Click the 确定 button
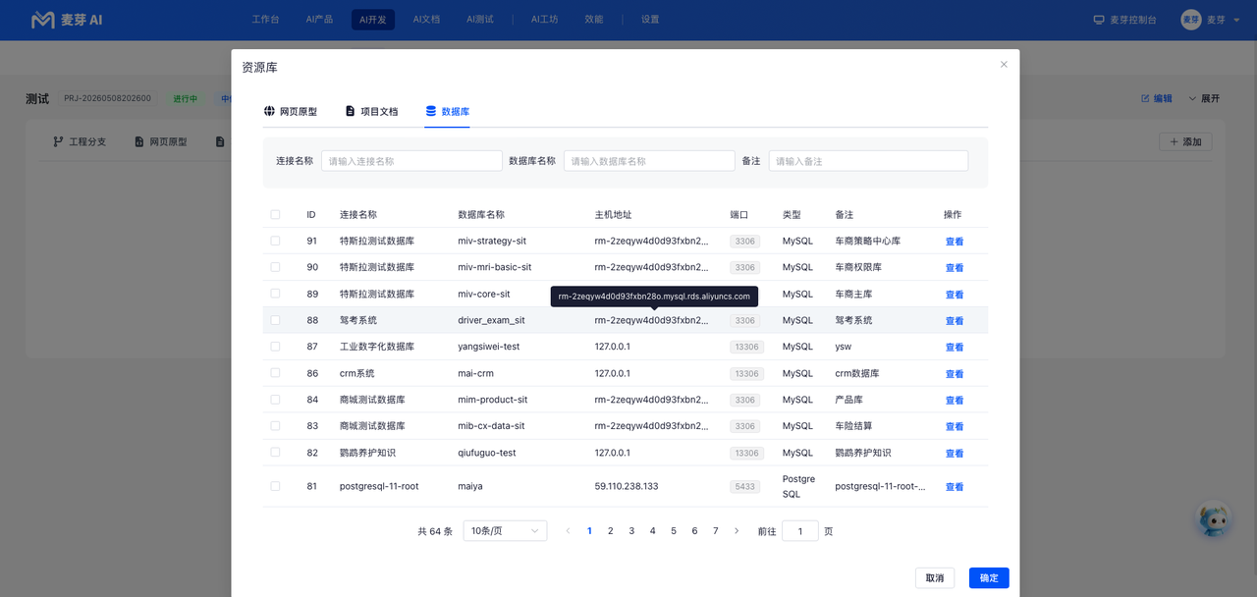The image size is (1257, 597). (989, 578)
